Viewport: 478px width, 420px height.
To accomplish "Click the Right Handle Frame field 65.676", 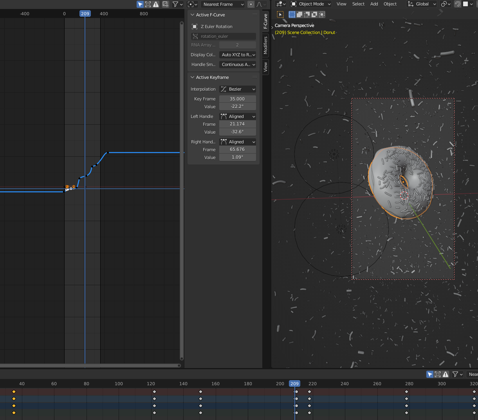I will [238, 149].
